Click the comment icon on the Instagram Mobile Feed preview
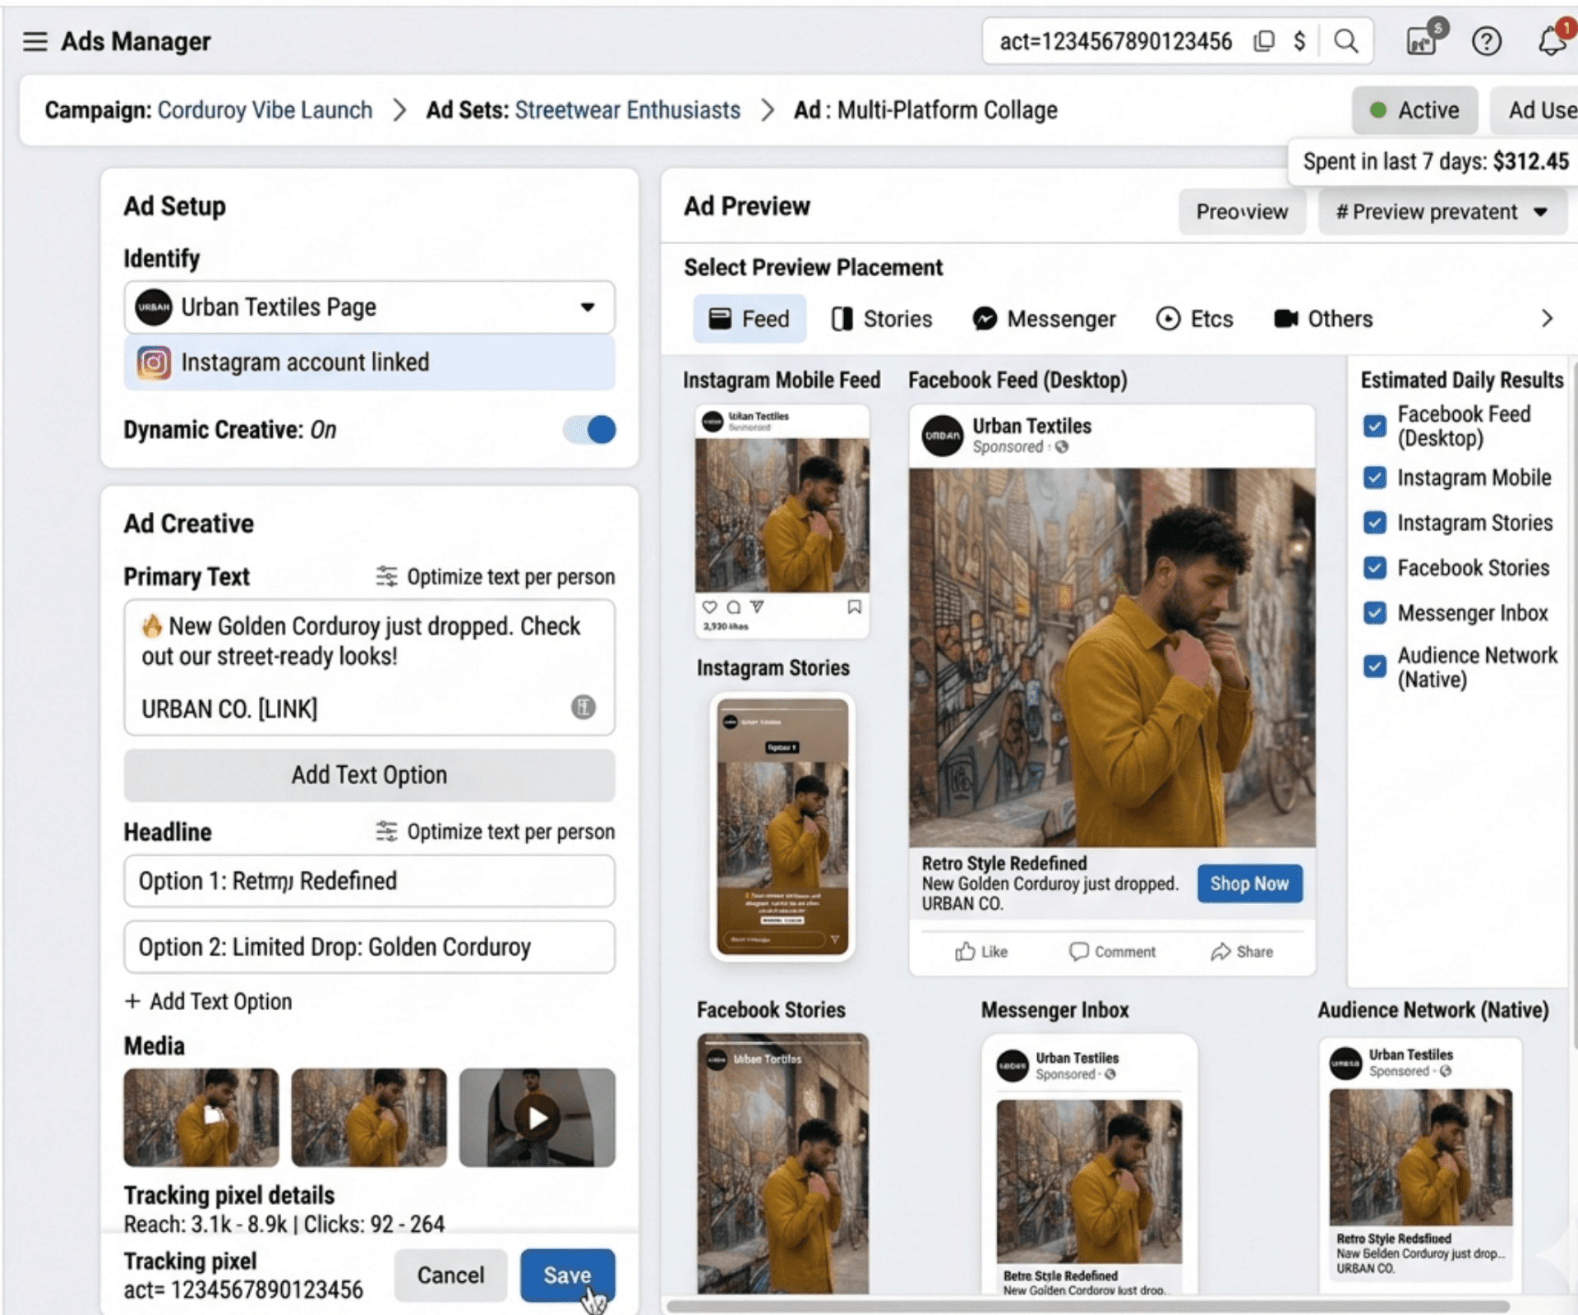This screenshot has height=1315, width=1578. 733,607
